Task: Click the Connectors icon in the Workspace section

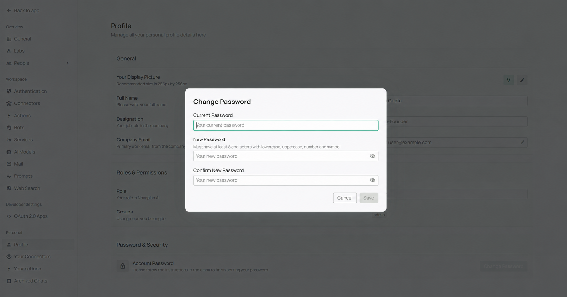Action: (x=9, y=103)
